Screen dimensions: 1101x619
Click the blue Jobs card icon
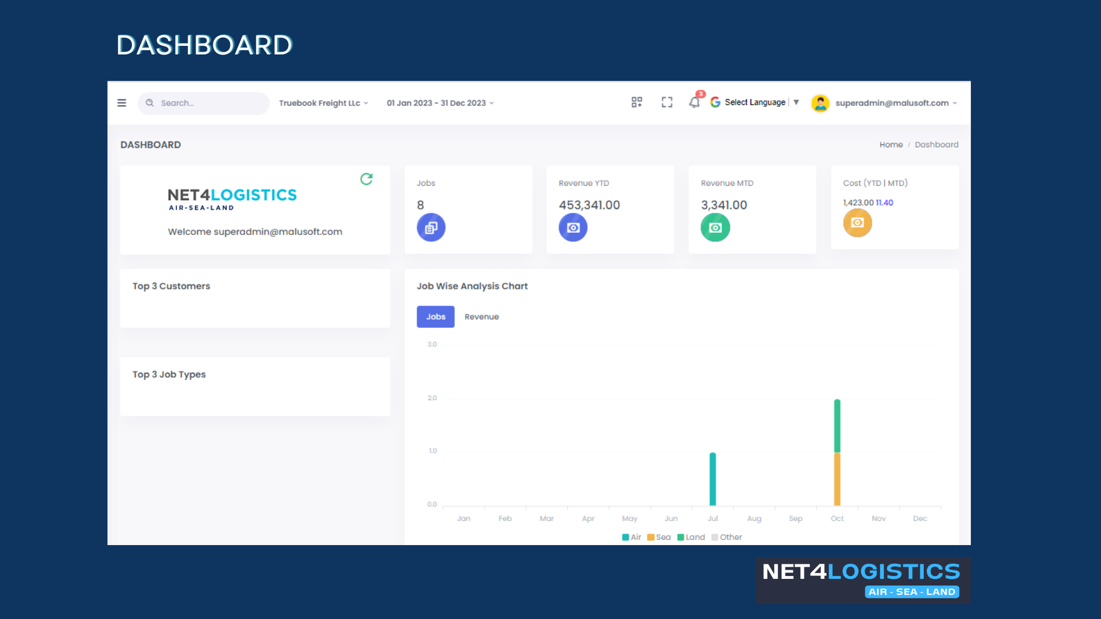point(431,228)
